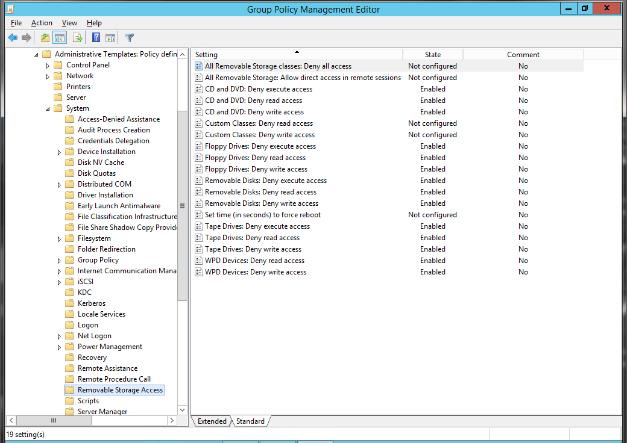Click the Export List toolbar icon
Screen dimensions: 627x443
click(77, 38)
